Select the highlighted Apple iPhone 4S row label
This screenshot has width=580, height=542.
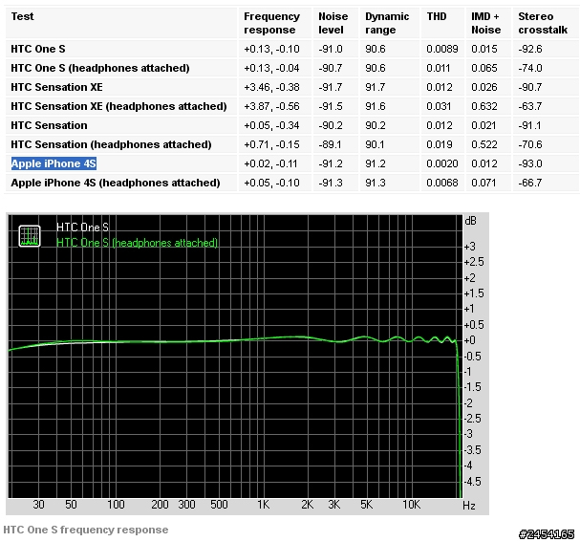[54, 163]
